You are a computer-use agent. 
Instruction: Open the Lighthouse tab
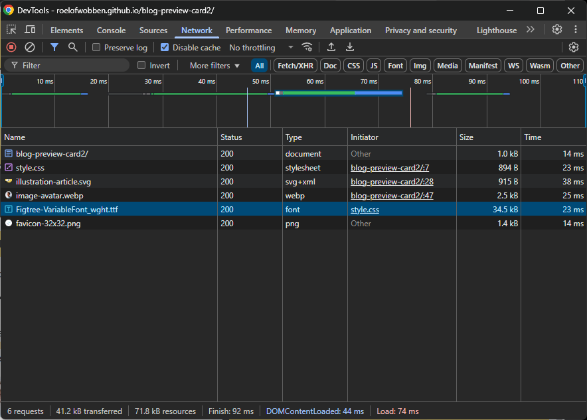click(497, 31)
